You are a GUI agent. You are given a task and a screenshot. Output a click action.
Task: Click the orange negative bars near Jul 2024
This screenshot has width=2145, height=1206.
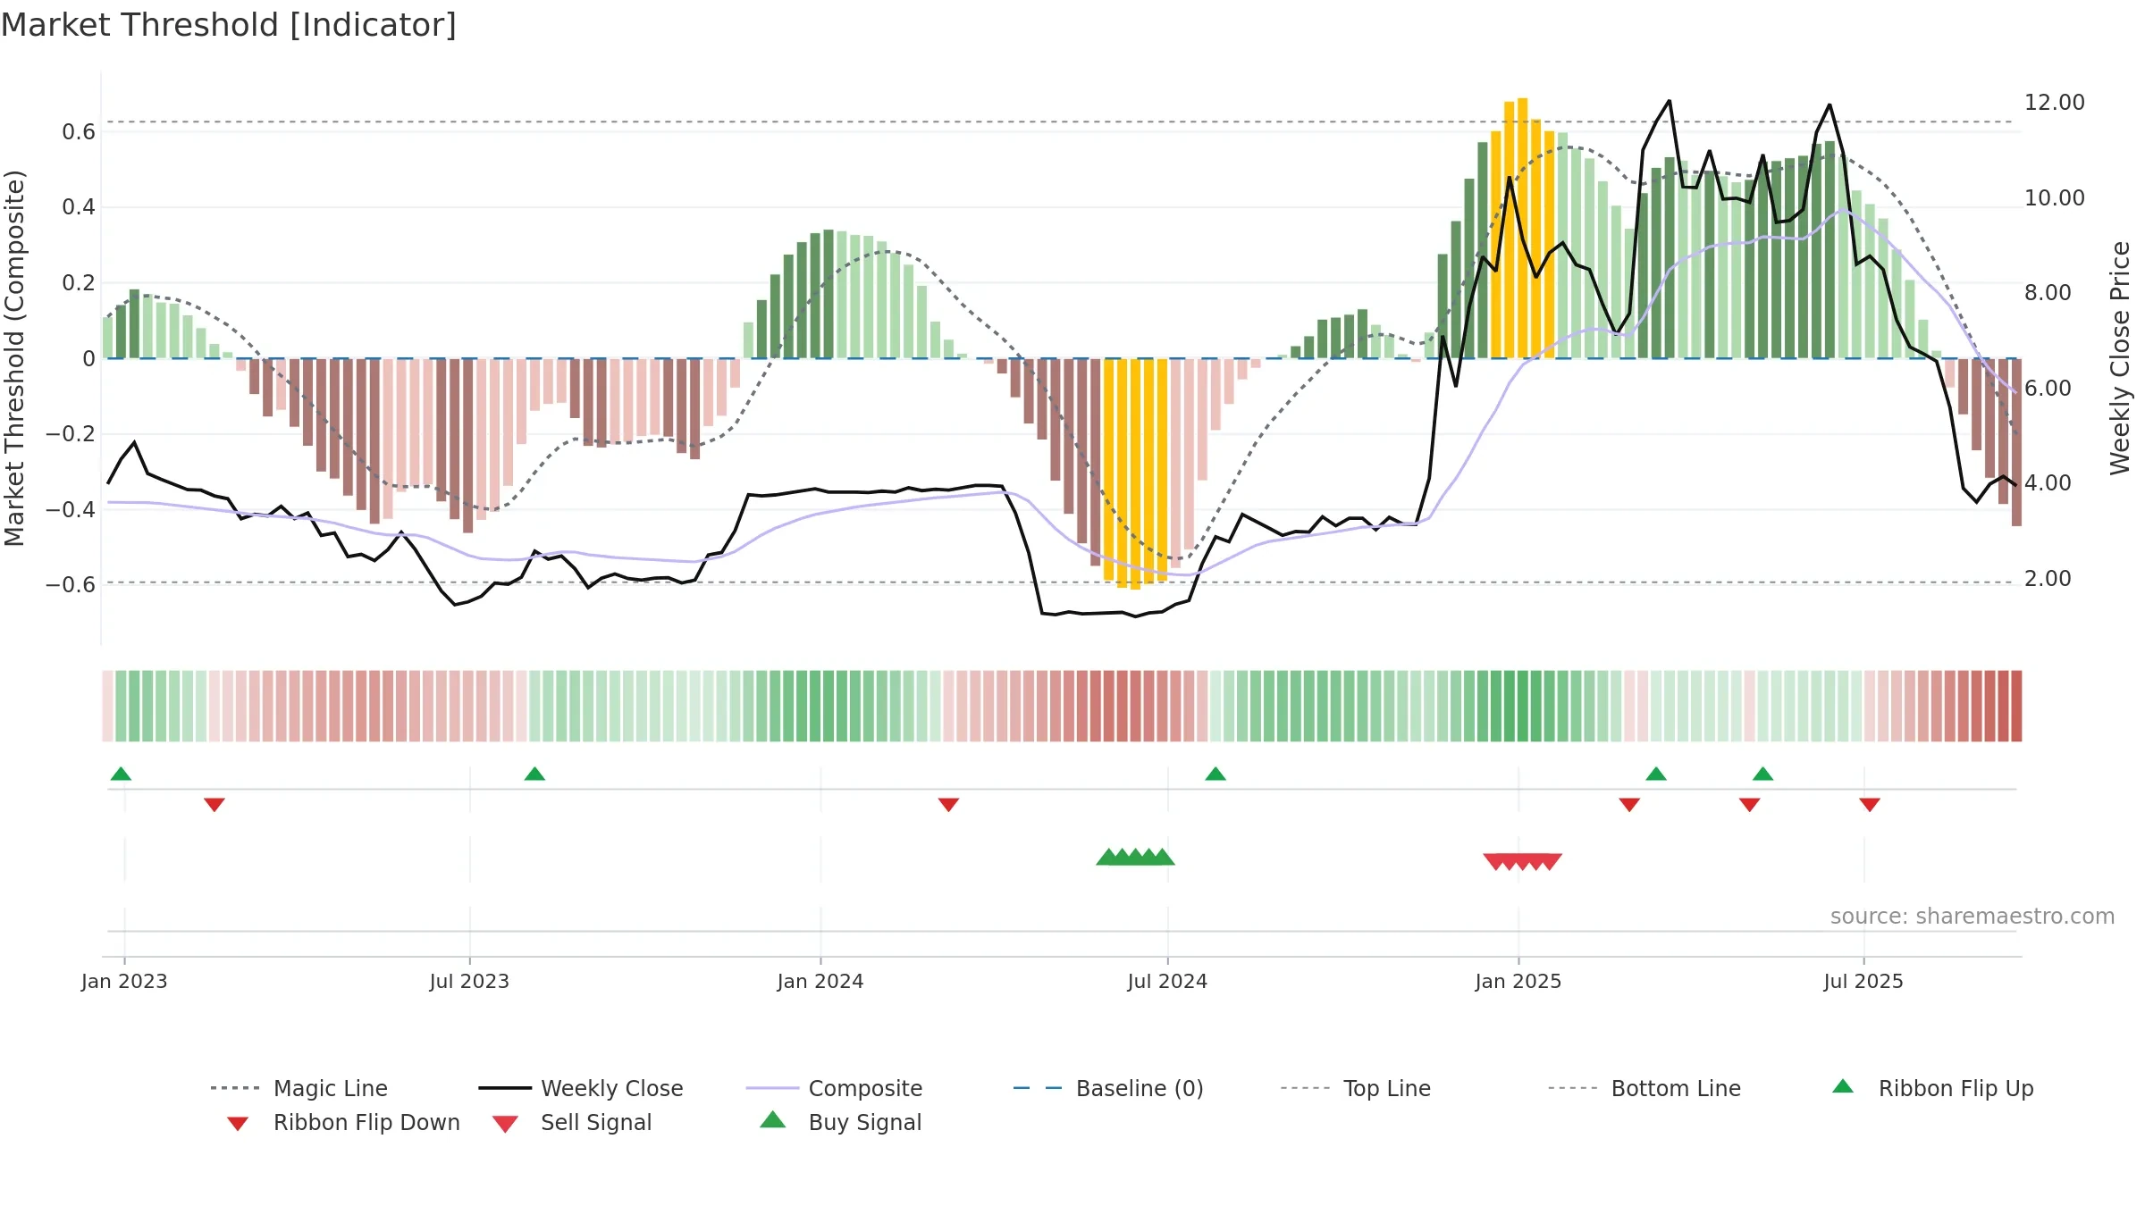(1135, 473)
